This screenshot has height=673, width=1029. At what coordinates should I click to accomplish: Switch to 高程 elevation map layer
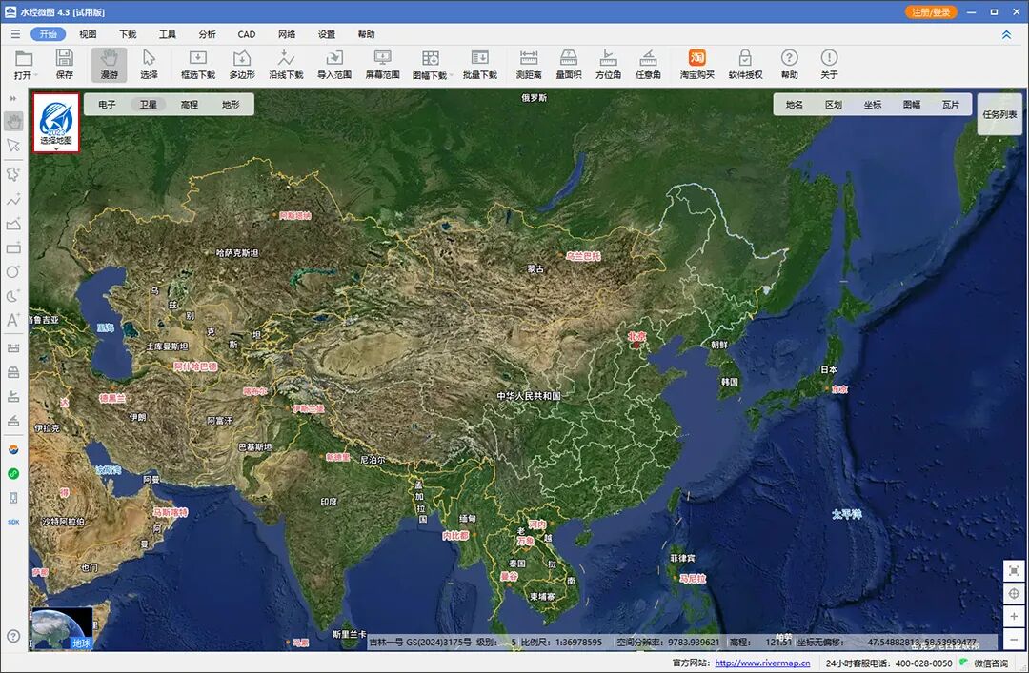coord(190,105)
